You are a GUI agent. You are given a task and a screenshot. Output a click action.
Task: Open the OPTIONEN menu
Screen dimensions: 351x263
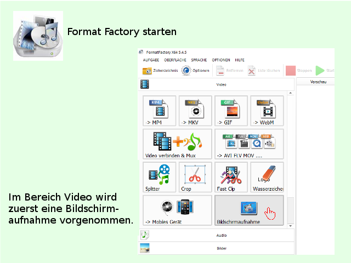tap(221, 60)
